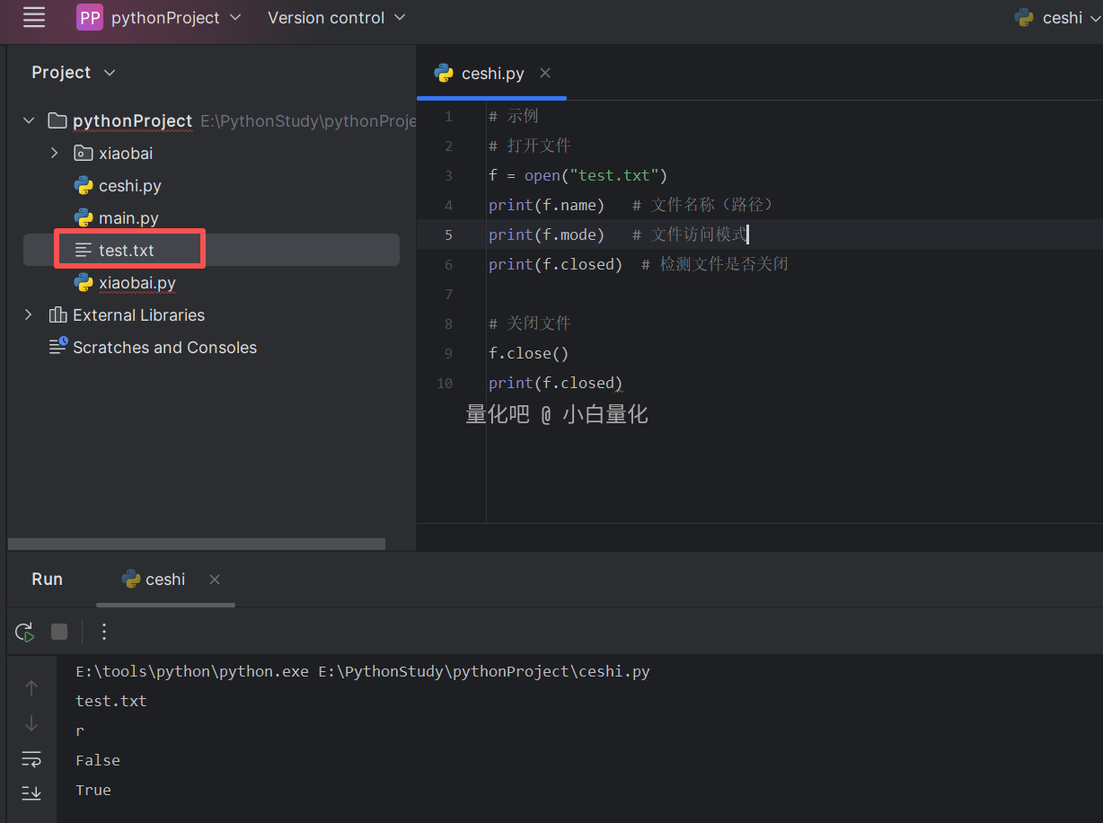Expand External Libraries node

coord(29,315)
